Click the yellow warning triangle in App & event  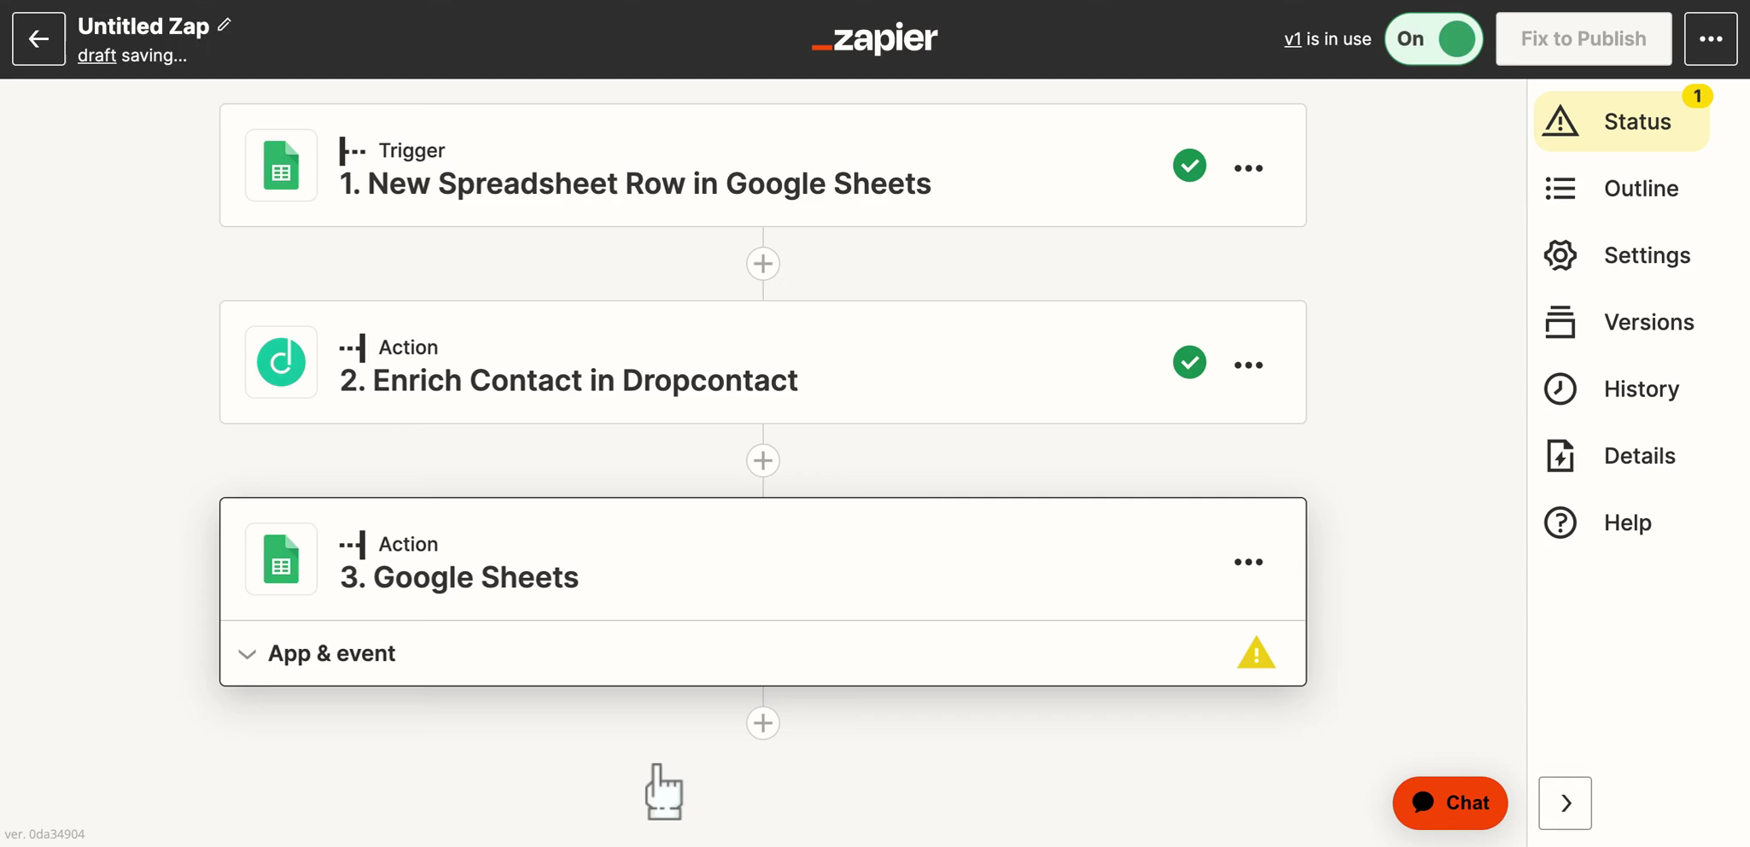[x=1256, y=653]
